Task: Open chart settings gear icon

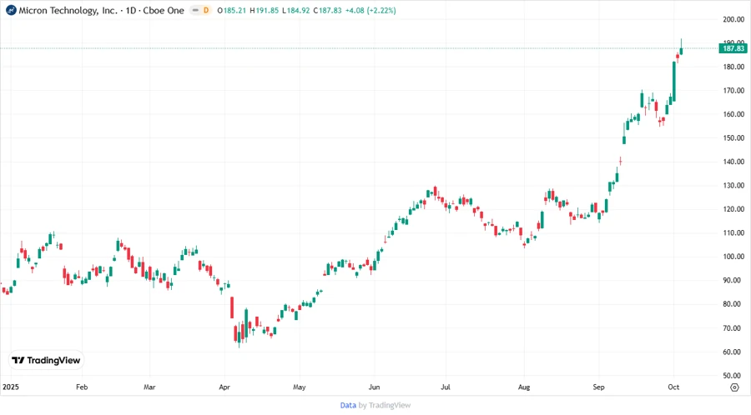Action: click(733, 387)
